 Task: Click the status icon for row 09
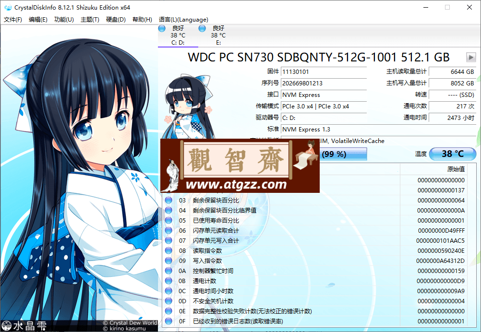tap(168, 261)
